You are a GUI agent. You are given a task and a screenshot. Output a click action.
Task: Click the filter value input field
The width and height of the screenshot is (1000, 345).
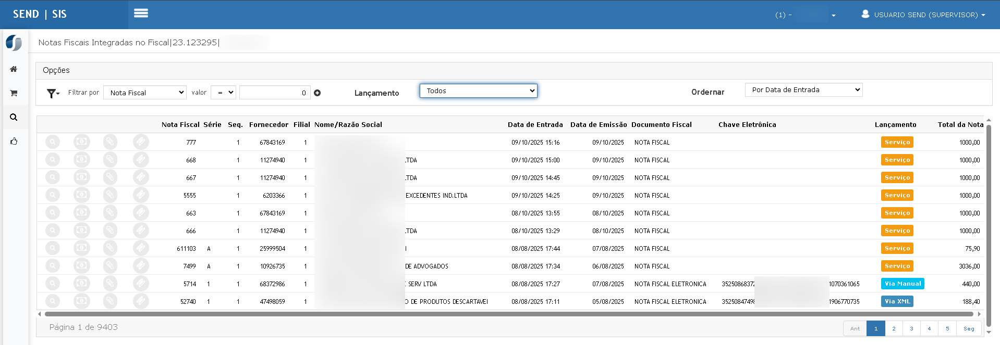[x=274, y=93]
